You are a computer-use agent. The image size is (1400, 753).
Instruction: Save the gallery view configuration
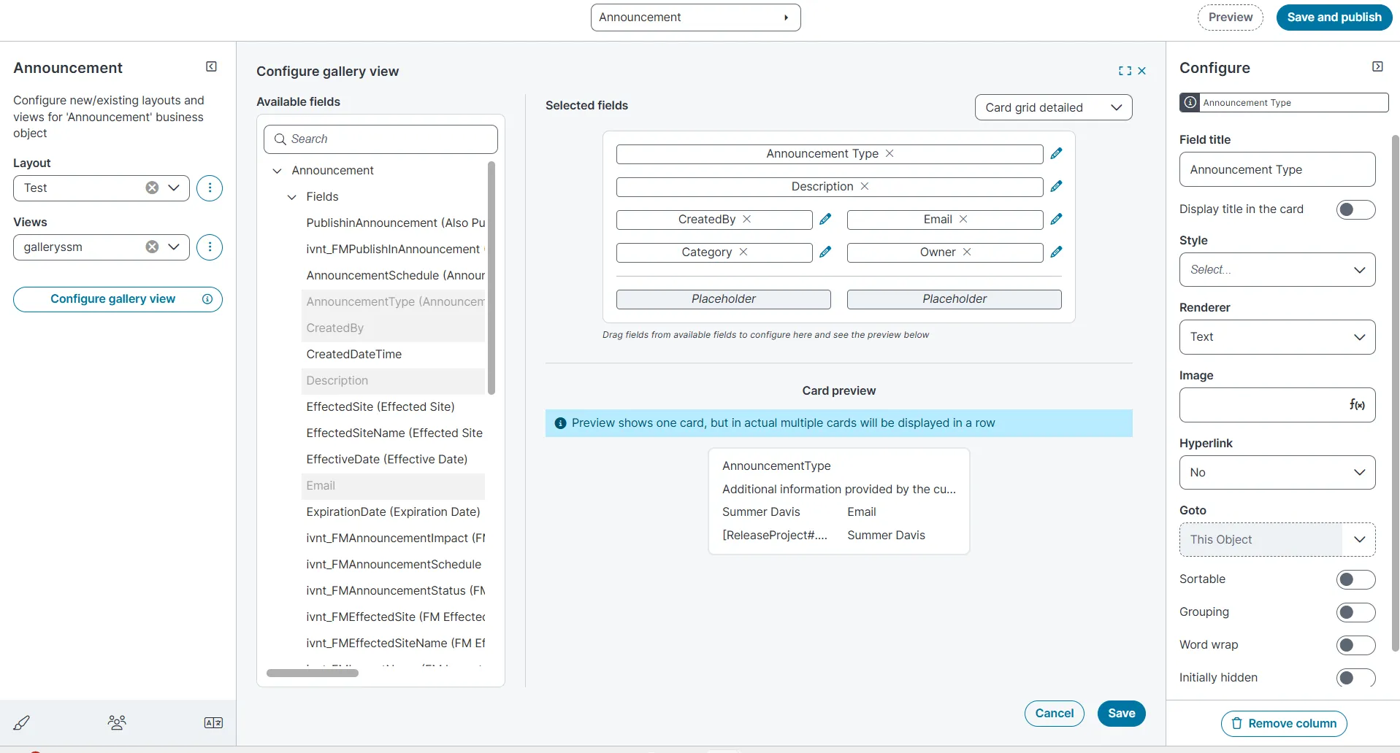click(1121, 714)
